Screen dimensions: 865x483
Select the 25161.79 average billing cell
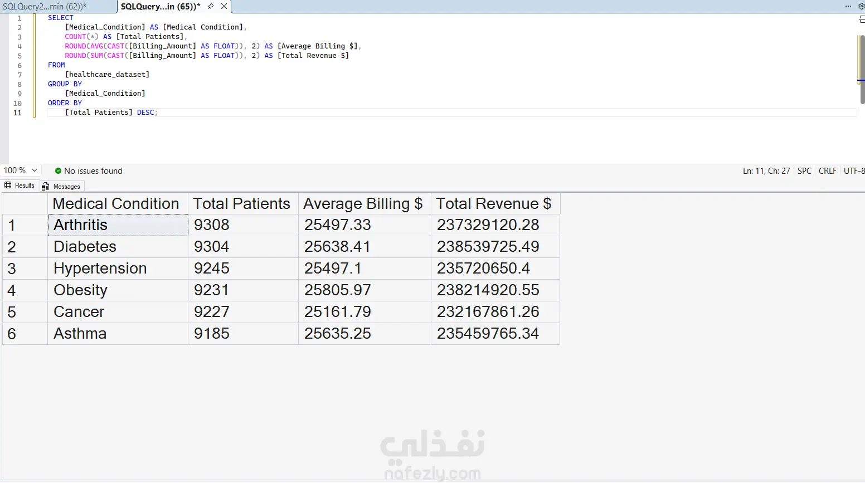(365, 312)
